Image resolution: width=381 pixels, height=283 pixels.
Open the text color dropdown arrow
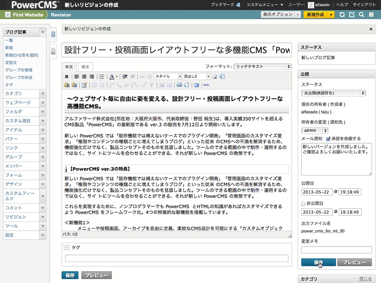pos(117,77)
